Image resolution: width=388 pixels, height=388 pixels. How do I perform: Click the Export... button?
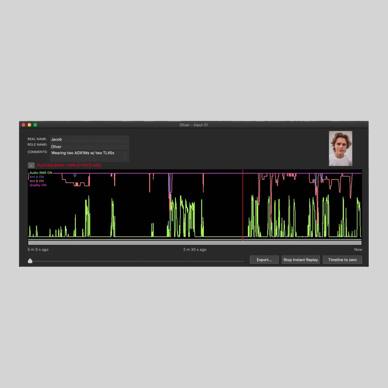[264, 260]
